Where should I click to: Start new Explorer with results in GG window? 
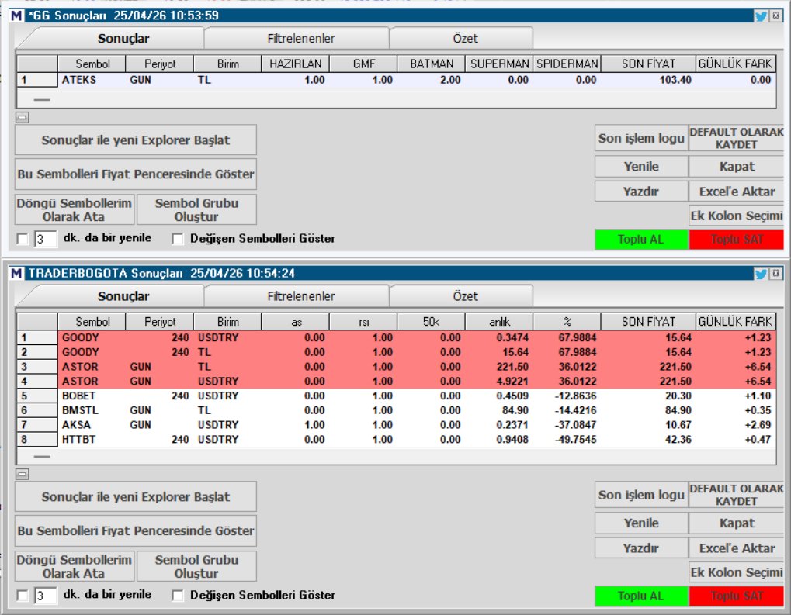[x=136, y=140]
